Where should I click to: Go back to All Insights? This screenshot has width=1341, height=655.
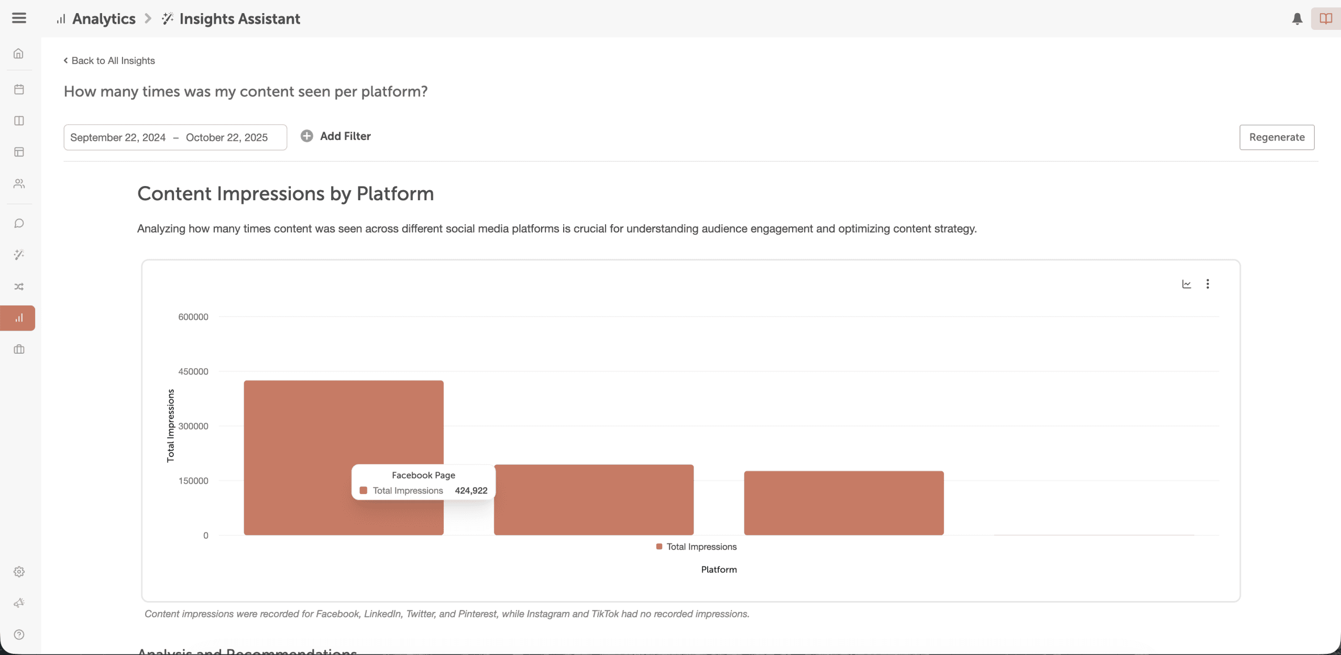[x=109, y=61]
